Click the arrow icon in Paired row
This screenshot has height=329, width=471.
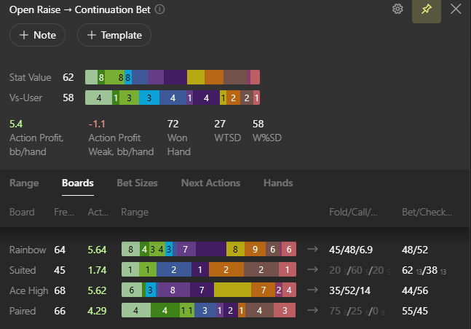(312, 310)
